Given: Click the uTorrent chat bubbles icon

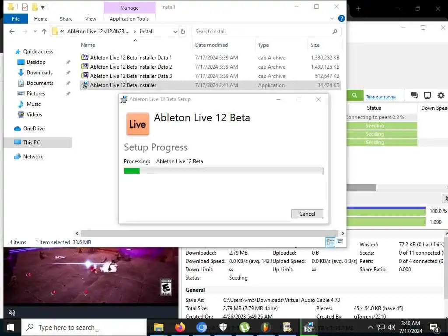Looking at the screenshot, I should (414, 95).
